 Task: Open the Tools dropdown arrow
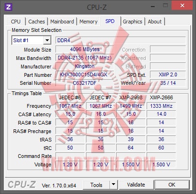pyautogui.click(x=113, y=185)
